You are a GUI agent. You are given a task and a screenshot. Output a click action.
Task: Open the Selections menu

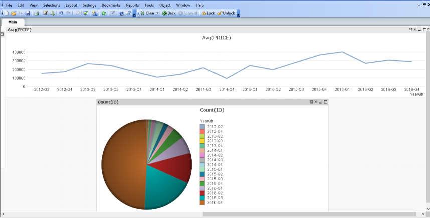pos(51,5)
